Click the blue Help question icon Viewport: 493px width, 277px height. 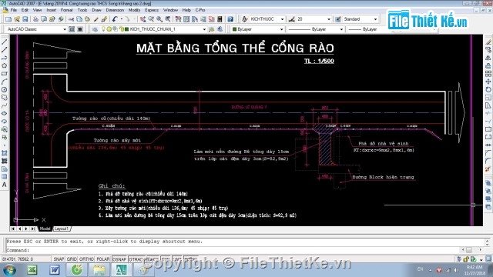coord(230,19)
